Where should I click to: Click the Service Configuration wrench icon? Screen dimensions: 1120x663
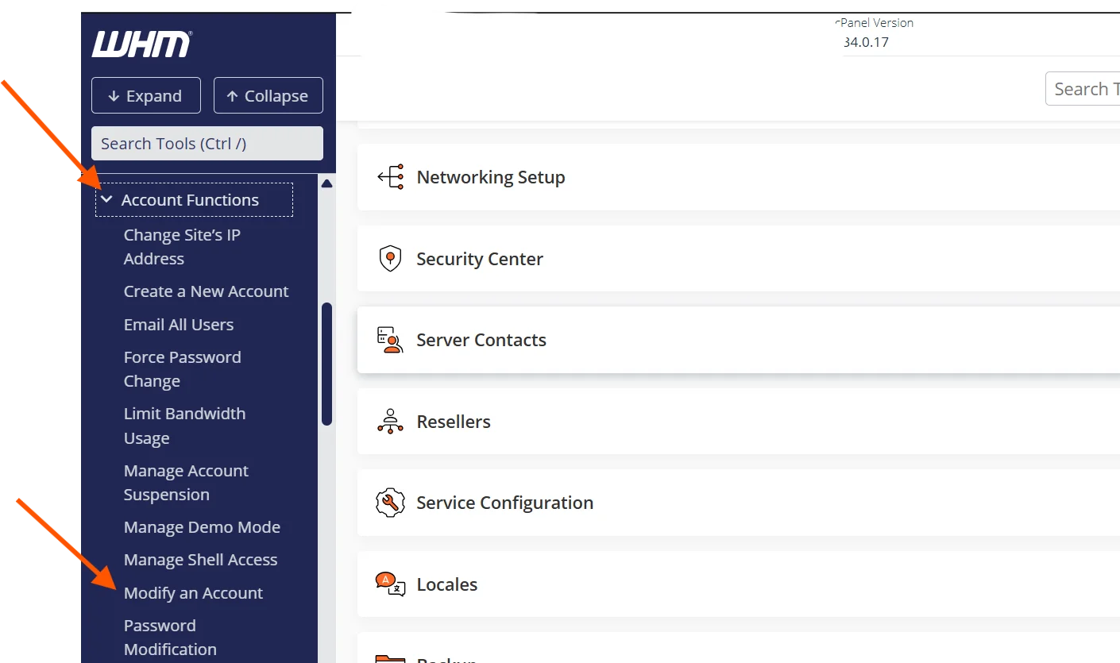[x=390, y=503]
